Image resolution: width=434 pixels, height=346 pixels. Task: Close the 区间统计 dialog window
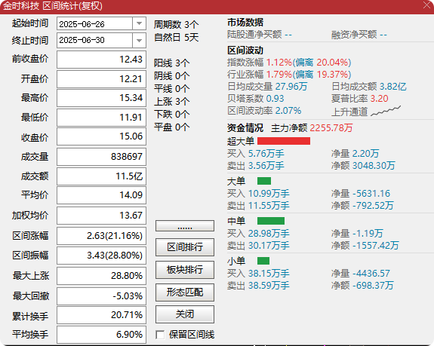[x=426, y=5]
